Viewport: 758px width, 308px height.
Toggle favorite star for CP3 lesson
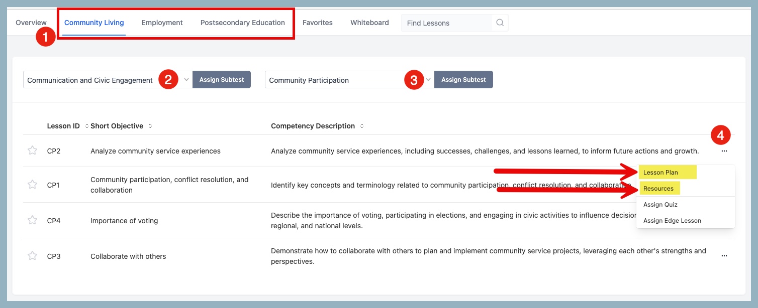pos(32,256)
